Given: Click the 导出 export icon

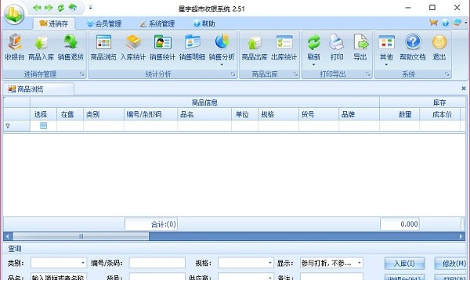Looking at the screenshot, I should (360, 42).
